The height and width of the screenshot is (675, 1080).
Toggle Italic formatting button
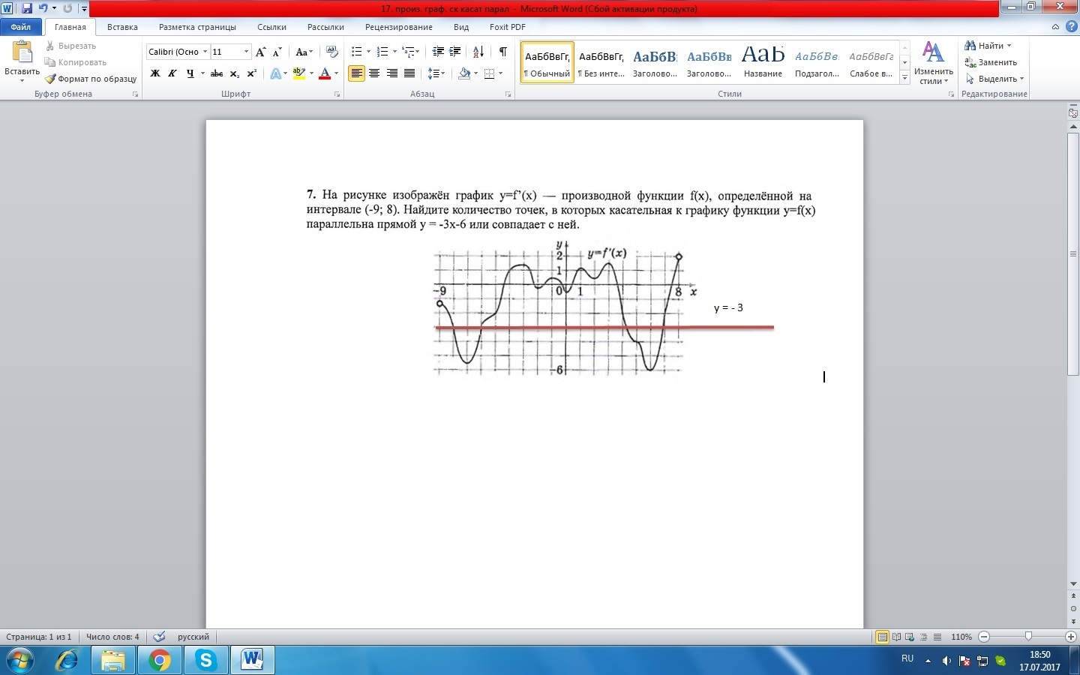click(x=172, y=73)
